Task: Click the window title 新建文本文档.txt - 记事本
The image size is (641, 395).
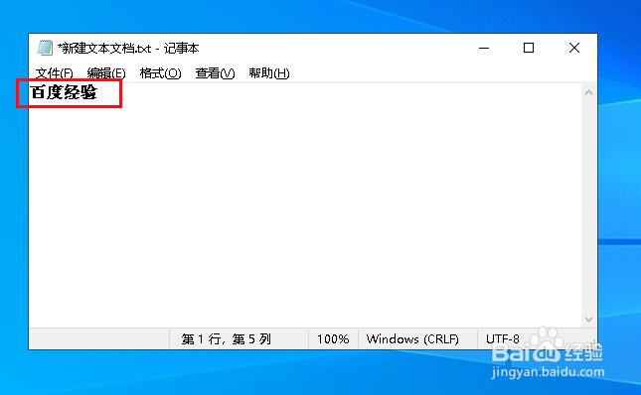Action: pos(128,49)
